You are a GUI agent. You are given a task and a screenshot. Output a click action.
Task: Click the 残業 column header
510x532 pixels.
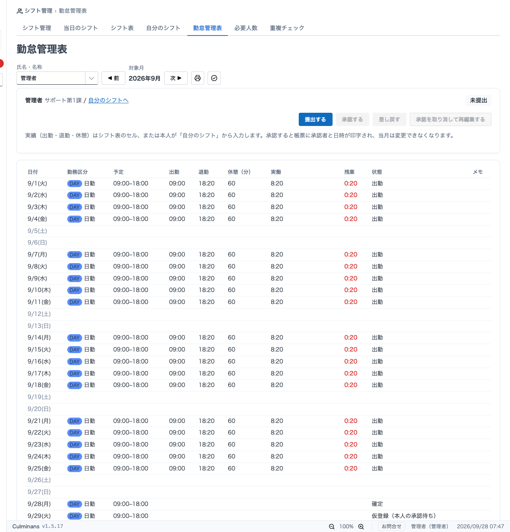tap(349, 172)
